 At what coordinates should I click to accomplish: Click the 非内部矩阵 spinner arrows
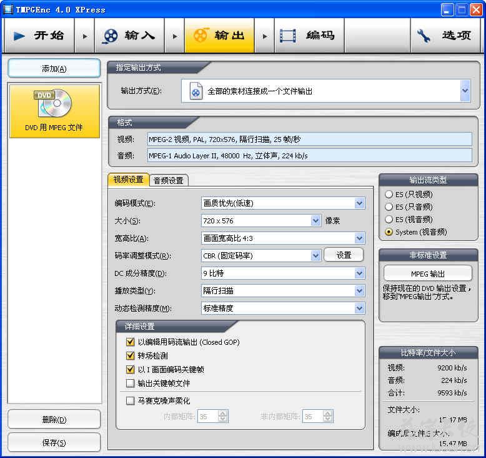point(327,416)
